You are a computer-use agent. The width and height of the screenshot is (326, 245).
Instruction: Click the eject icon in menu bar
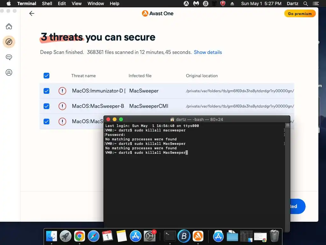pyautogui.click(x=232, y=4)
